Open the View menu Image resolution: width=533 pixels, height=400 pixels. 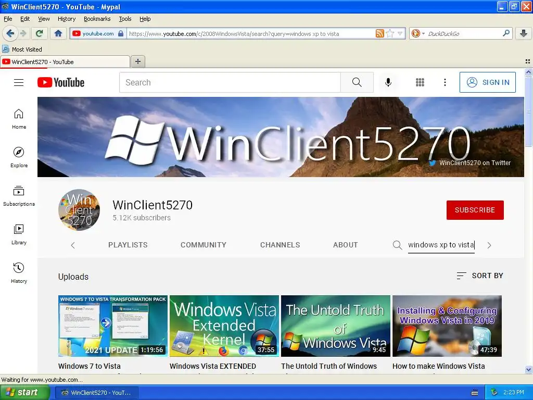(44, 19)
